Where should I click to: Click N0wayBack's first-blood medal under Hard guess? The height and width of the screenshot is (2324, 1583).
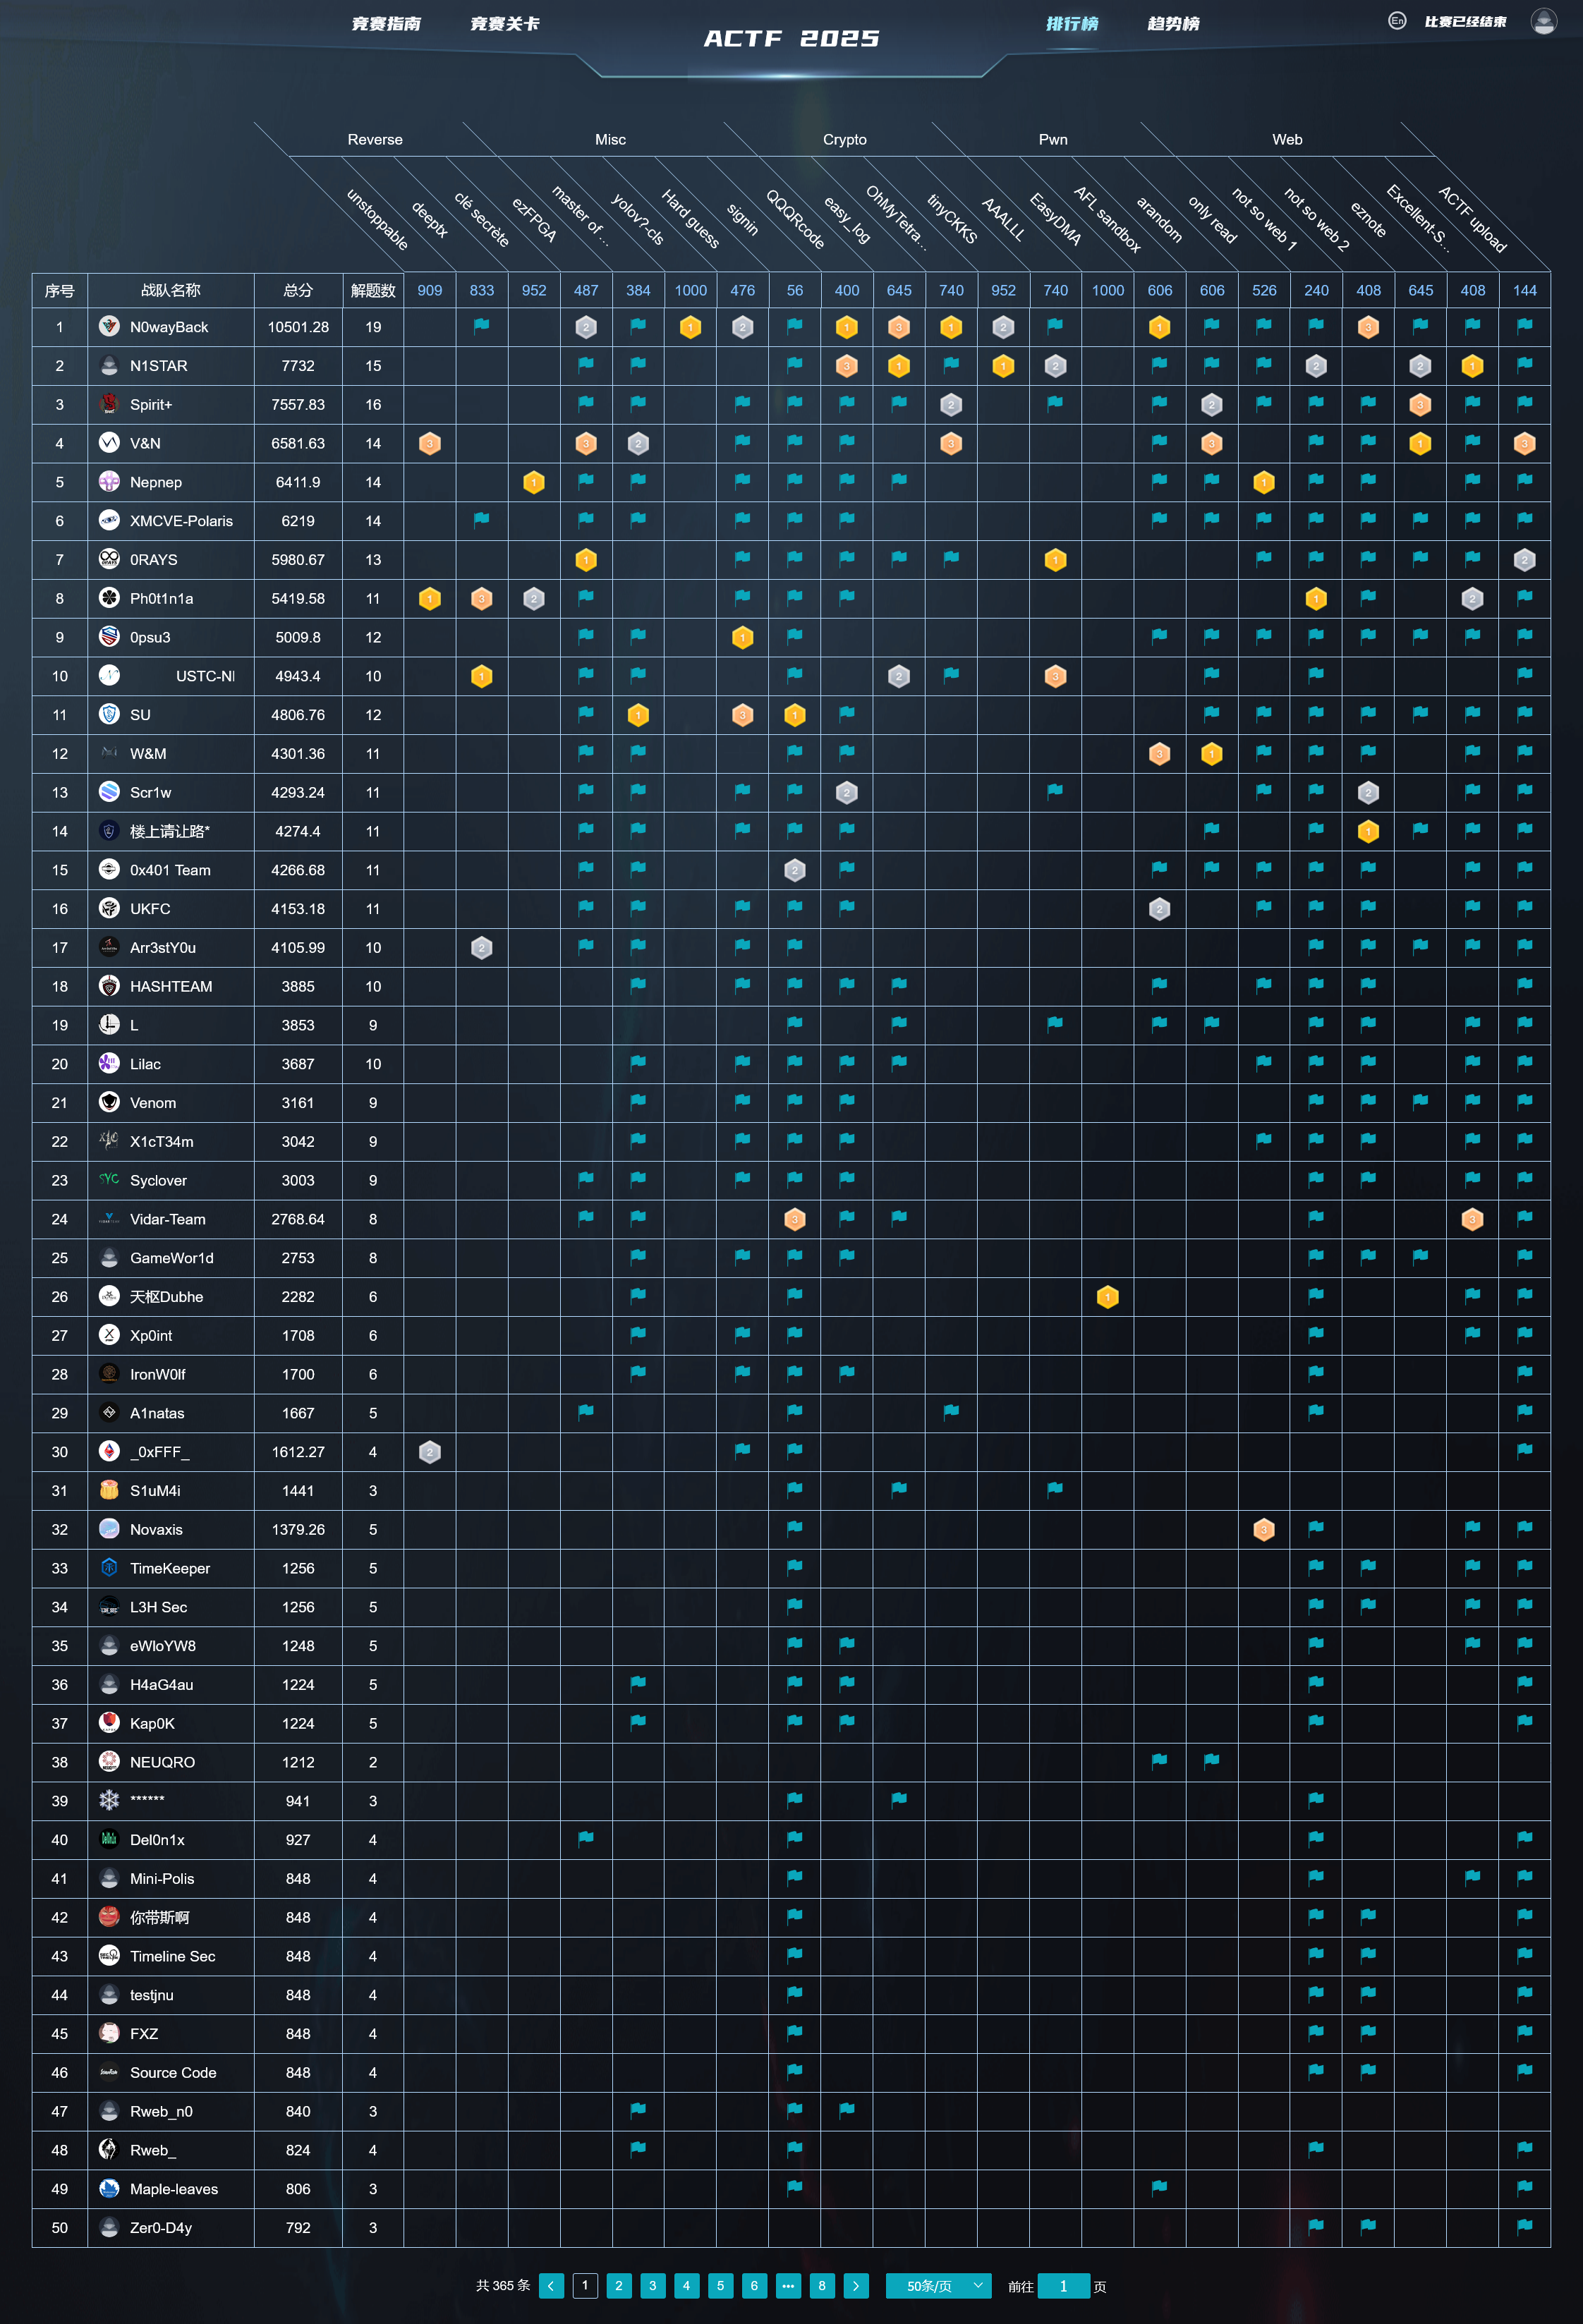(x=690, y=327)
